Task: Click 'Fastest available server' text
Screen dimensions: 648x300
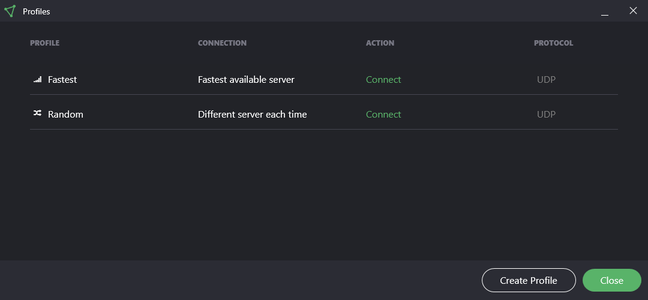Action: click(247, 79)
